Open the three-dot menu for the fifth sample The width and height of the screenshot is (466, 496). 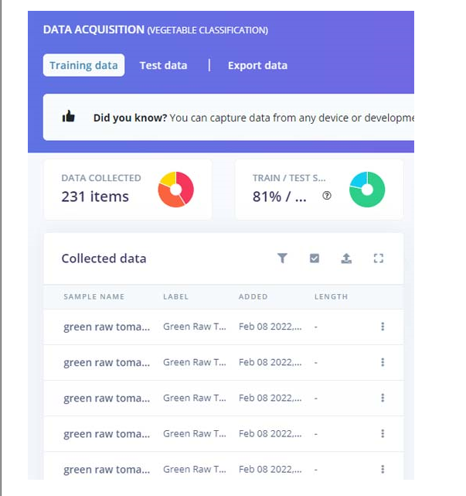[383, 470]
